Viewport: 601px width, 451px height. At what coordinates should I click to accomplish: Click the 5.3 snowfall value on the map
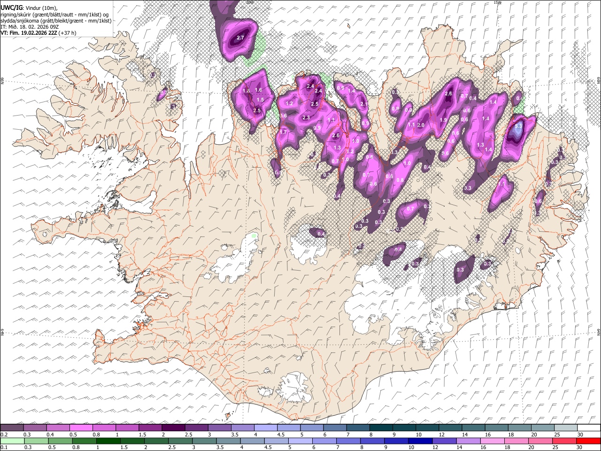[518, 126]
